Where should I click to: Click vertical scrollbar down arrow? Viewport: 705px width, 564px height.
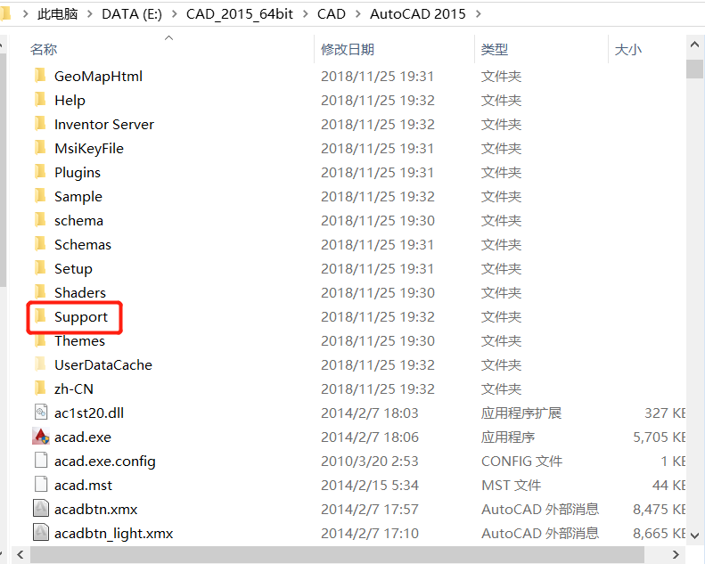point(694,535)
